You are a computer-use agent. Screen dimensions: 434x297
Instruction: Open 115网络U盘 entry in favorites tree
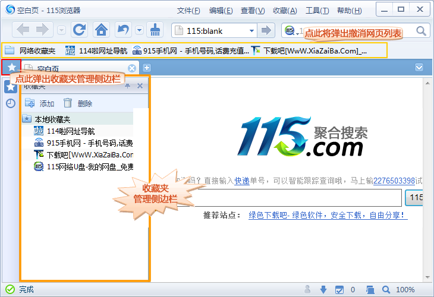coord(83,167)
